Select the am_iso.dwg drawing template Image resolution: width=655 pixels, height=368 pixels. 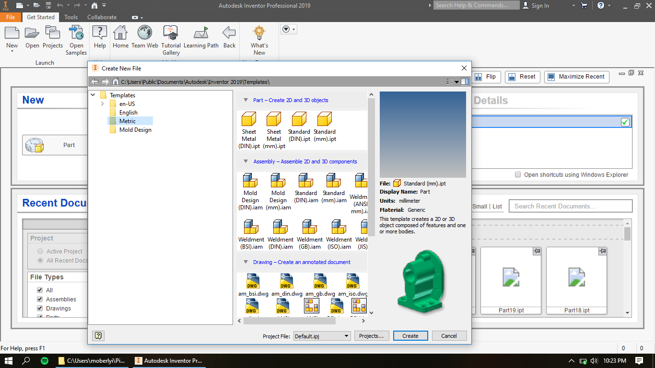[x=352, y=285]
